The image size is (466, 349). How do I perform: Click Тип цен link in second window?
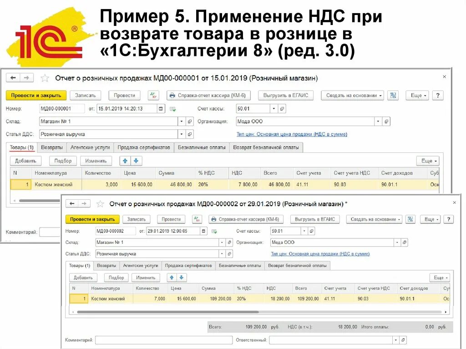[320, 254]
